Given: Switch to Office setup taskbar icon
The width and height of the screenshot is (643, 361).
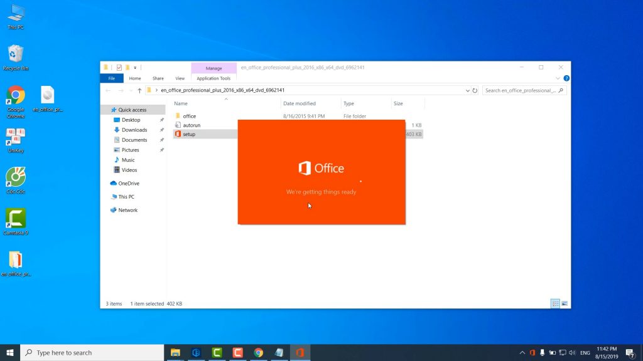Looking at the screenshot, I should tap(300, 352).
